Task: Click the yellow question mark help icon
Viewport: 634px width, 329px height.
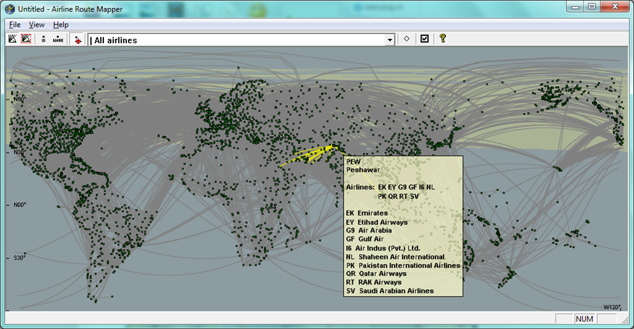Action: pyautogui.click(x=442, y=38)
